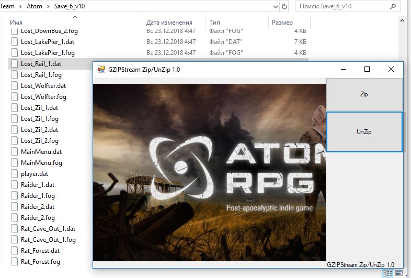411x278 pixels.
Task: Click the file icon of Raider_1.fog
Action: pos(15,196)
